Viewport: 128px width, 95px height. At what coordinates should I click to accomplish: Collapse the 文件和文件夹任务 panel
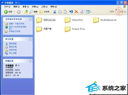[30, 19]
